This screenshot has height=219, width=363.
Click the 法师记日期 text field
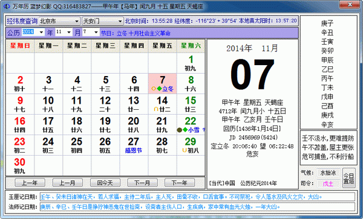(197, 207)
